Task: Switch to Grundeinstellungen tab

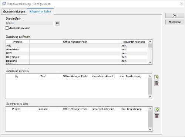Action: (x=14, y=11)
